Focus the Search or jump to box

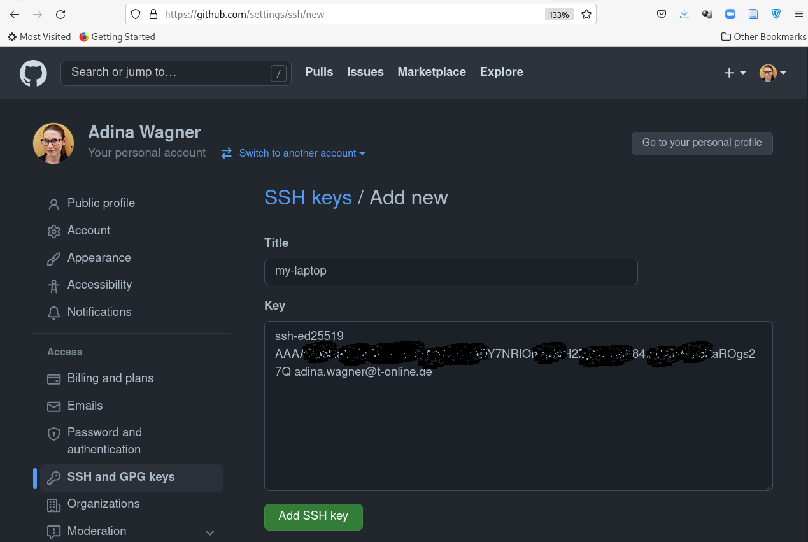(x=169, y=73)
